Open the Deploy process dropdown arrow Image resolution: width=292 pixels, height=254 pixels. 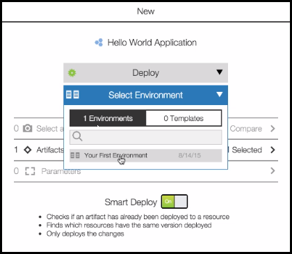coord(220,72)
